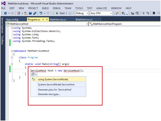Save the current file with disk icon
The width and height of the screenshot is (161, 121).
(x=30, y=13)
